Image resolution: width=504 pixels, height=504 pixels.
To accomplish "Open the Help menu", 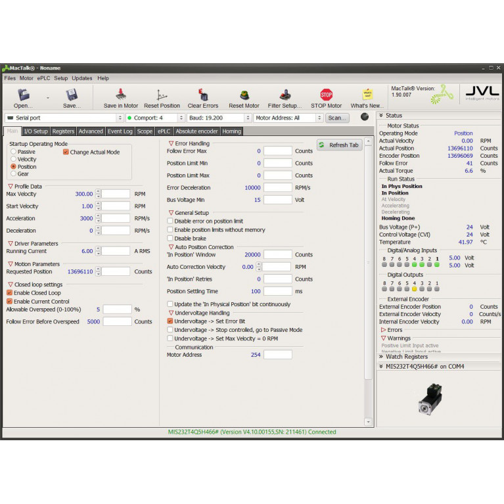I will (103, 78).
